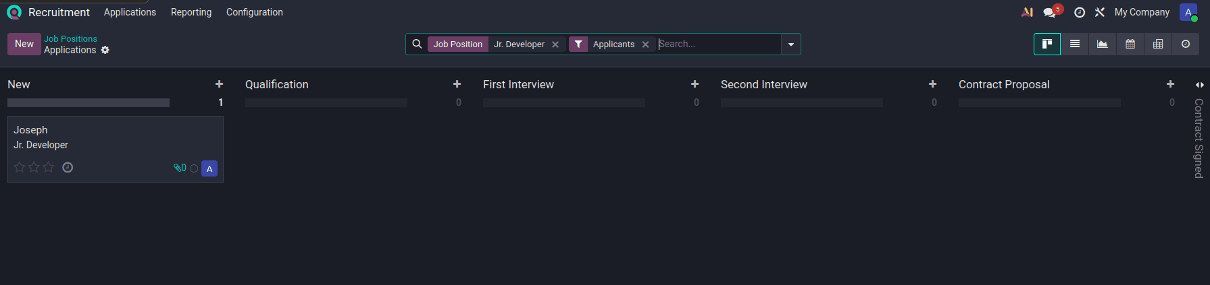
Task: Click assigned user avatar on Joseph card
Action: (209, 168)
